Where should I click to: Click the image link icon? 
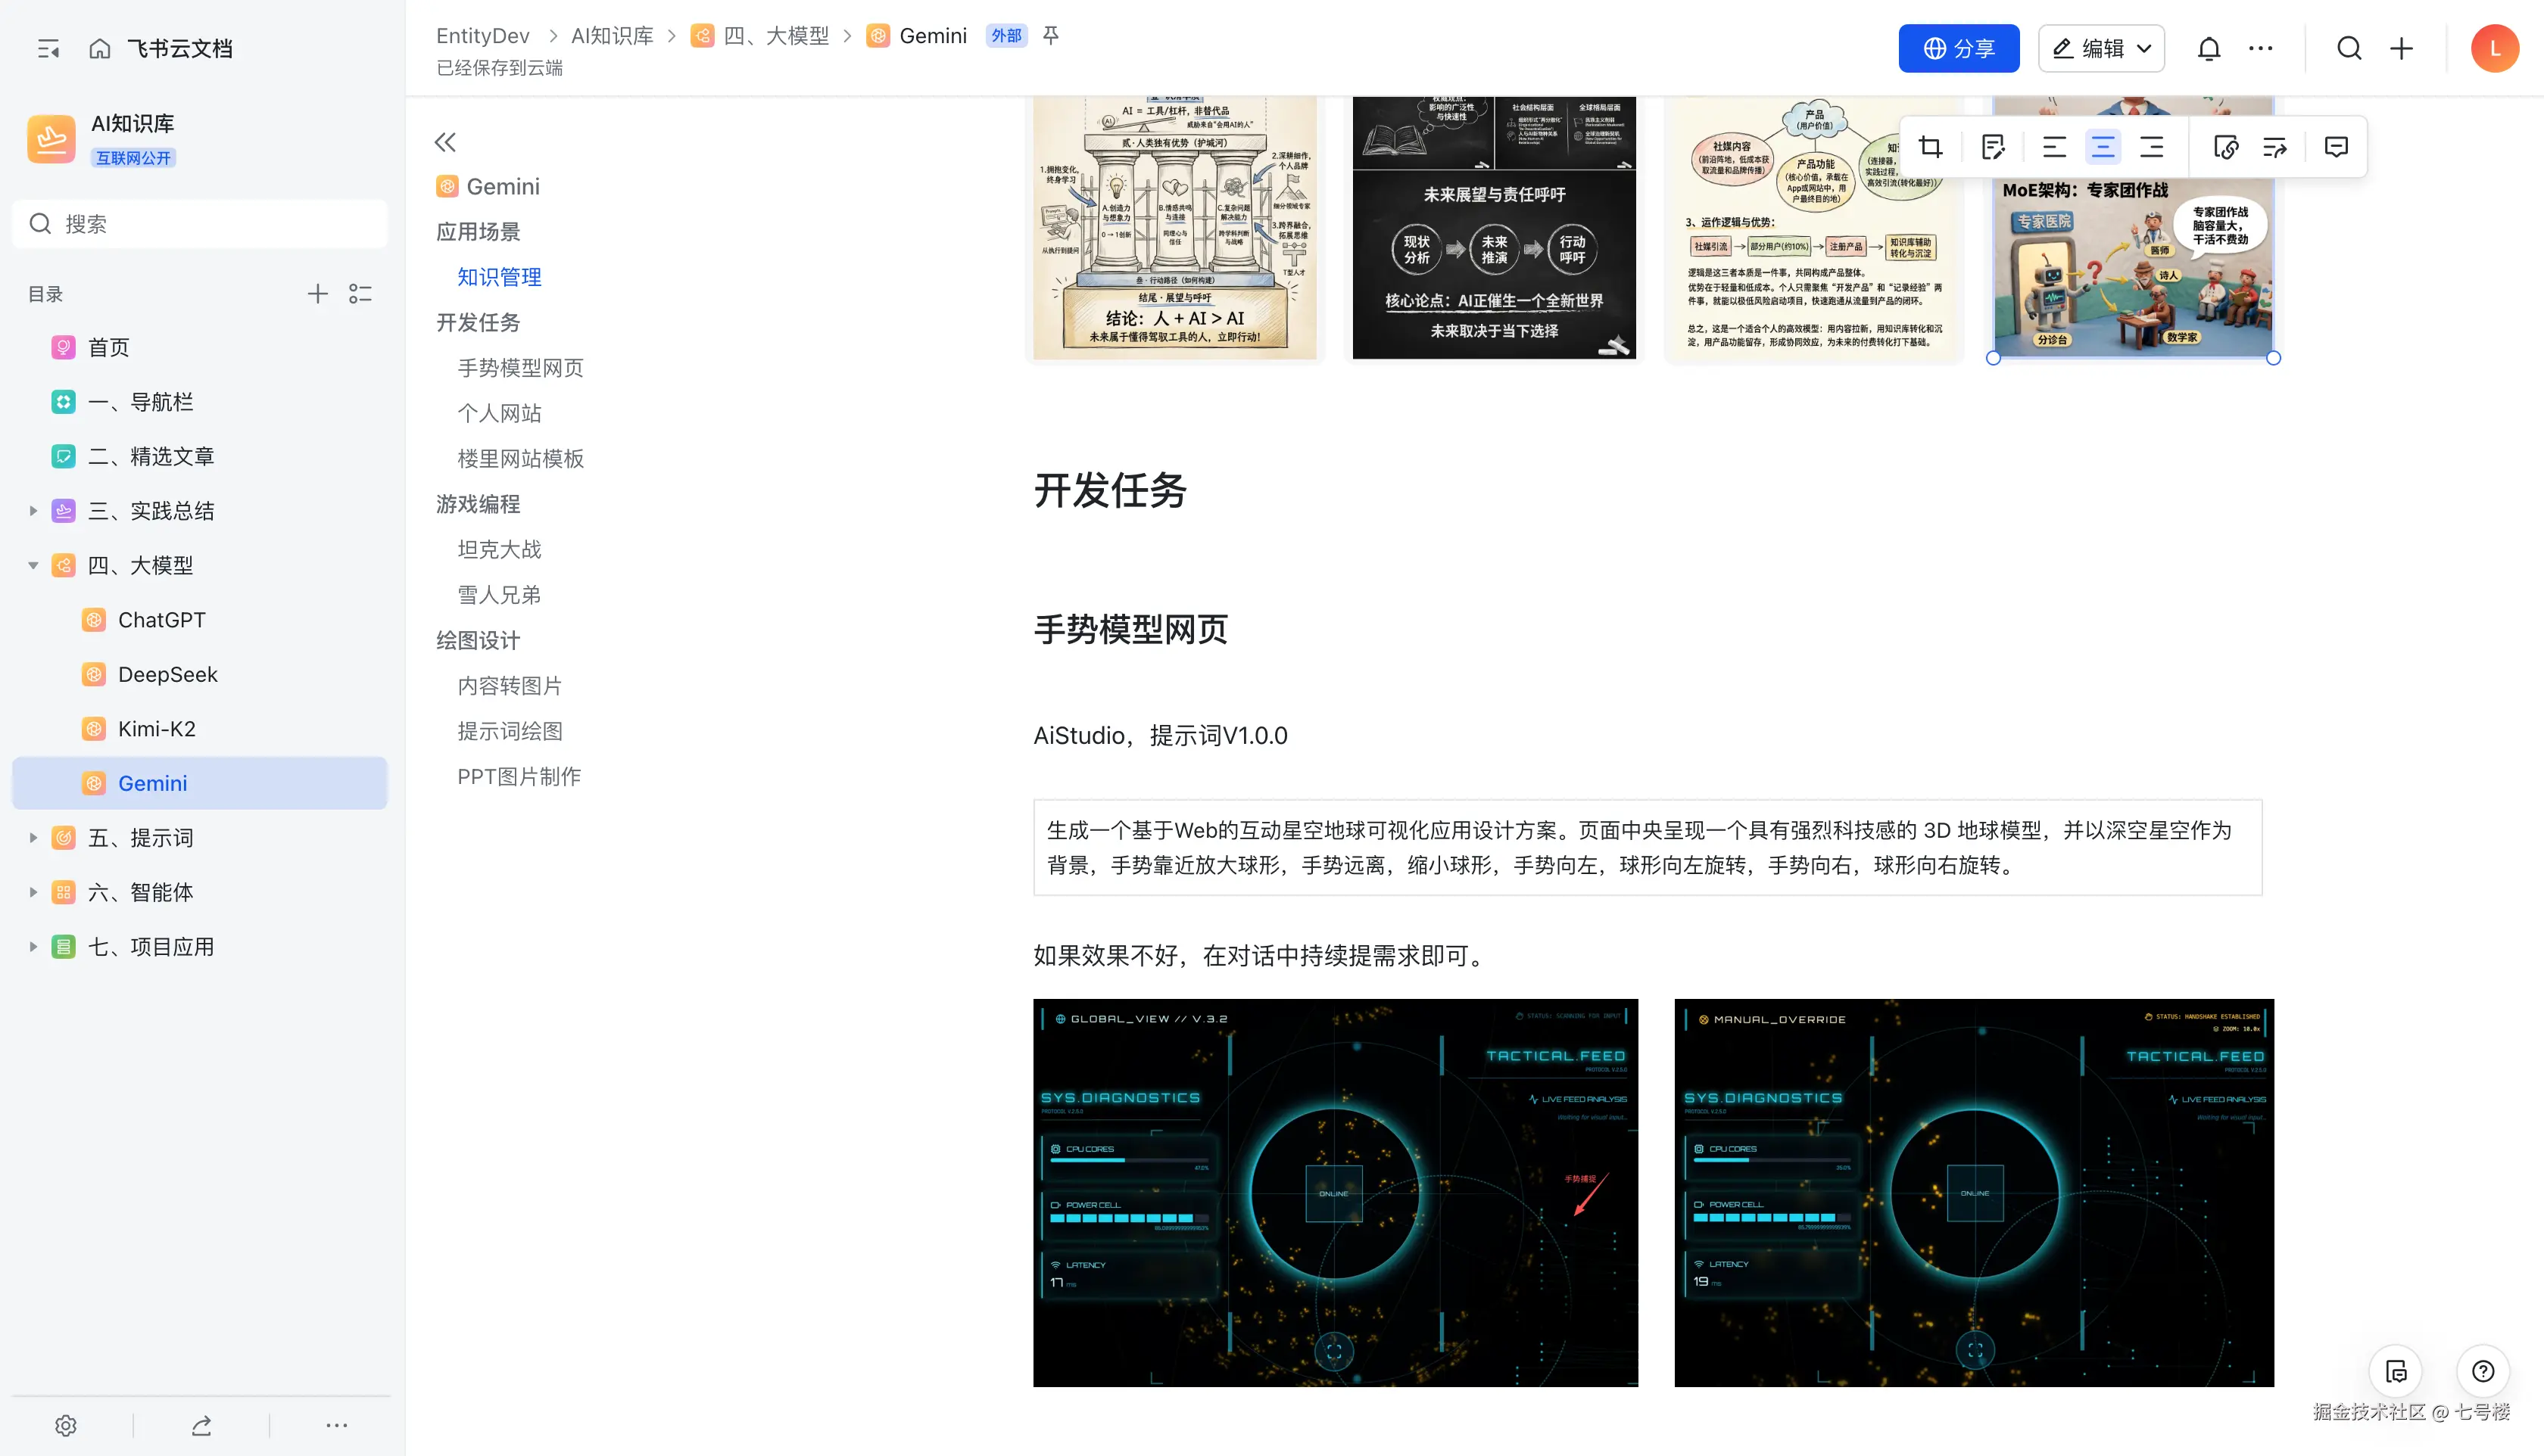2226,147
